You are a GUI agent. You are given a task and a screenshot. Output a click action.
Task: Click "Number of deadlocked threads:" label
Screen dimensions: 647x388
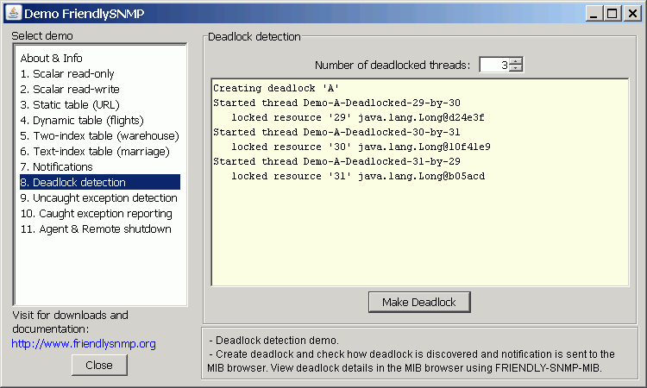[x=393, y=66]
